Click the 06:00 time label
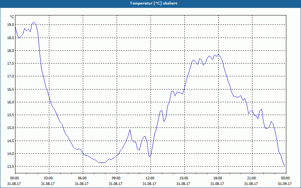This screenshot has height=188, width=301. (x=83, y=178)
